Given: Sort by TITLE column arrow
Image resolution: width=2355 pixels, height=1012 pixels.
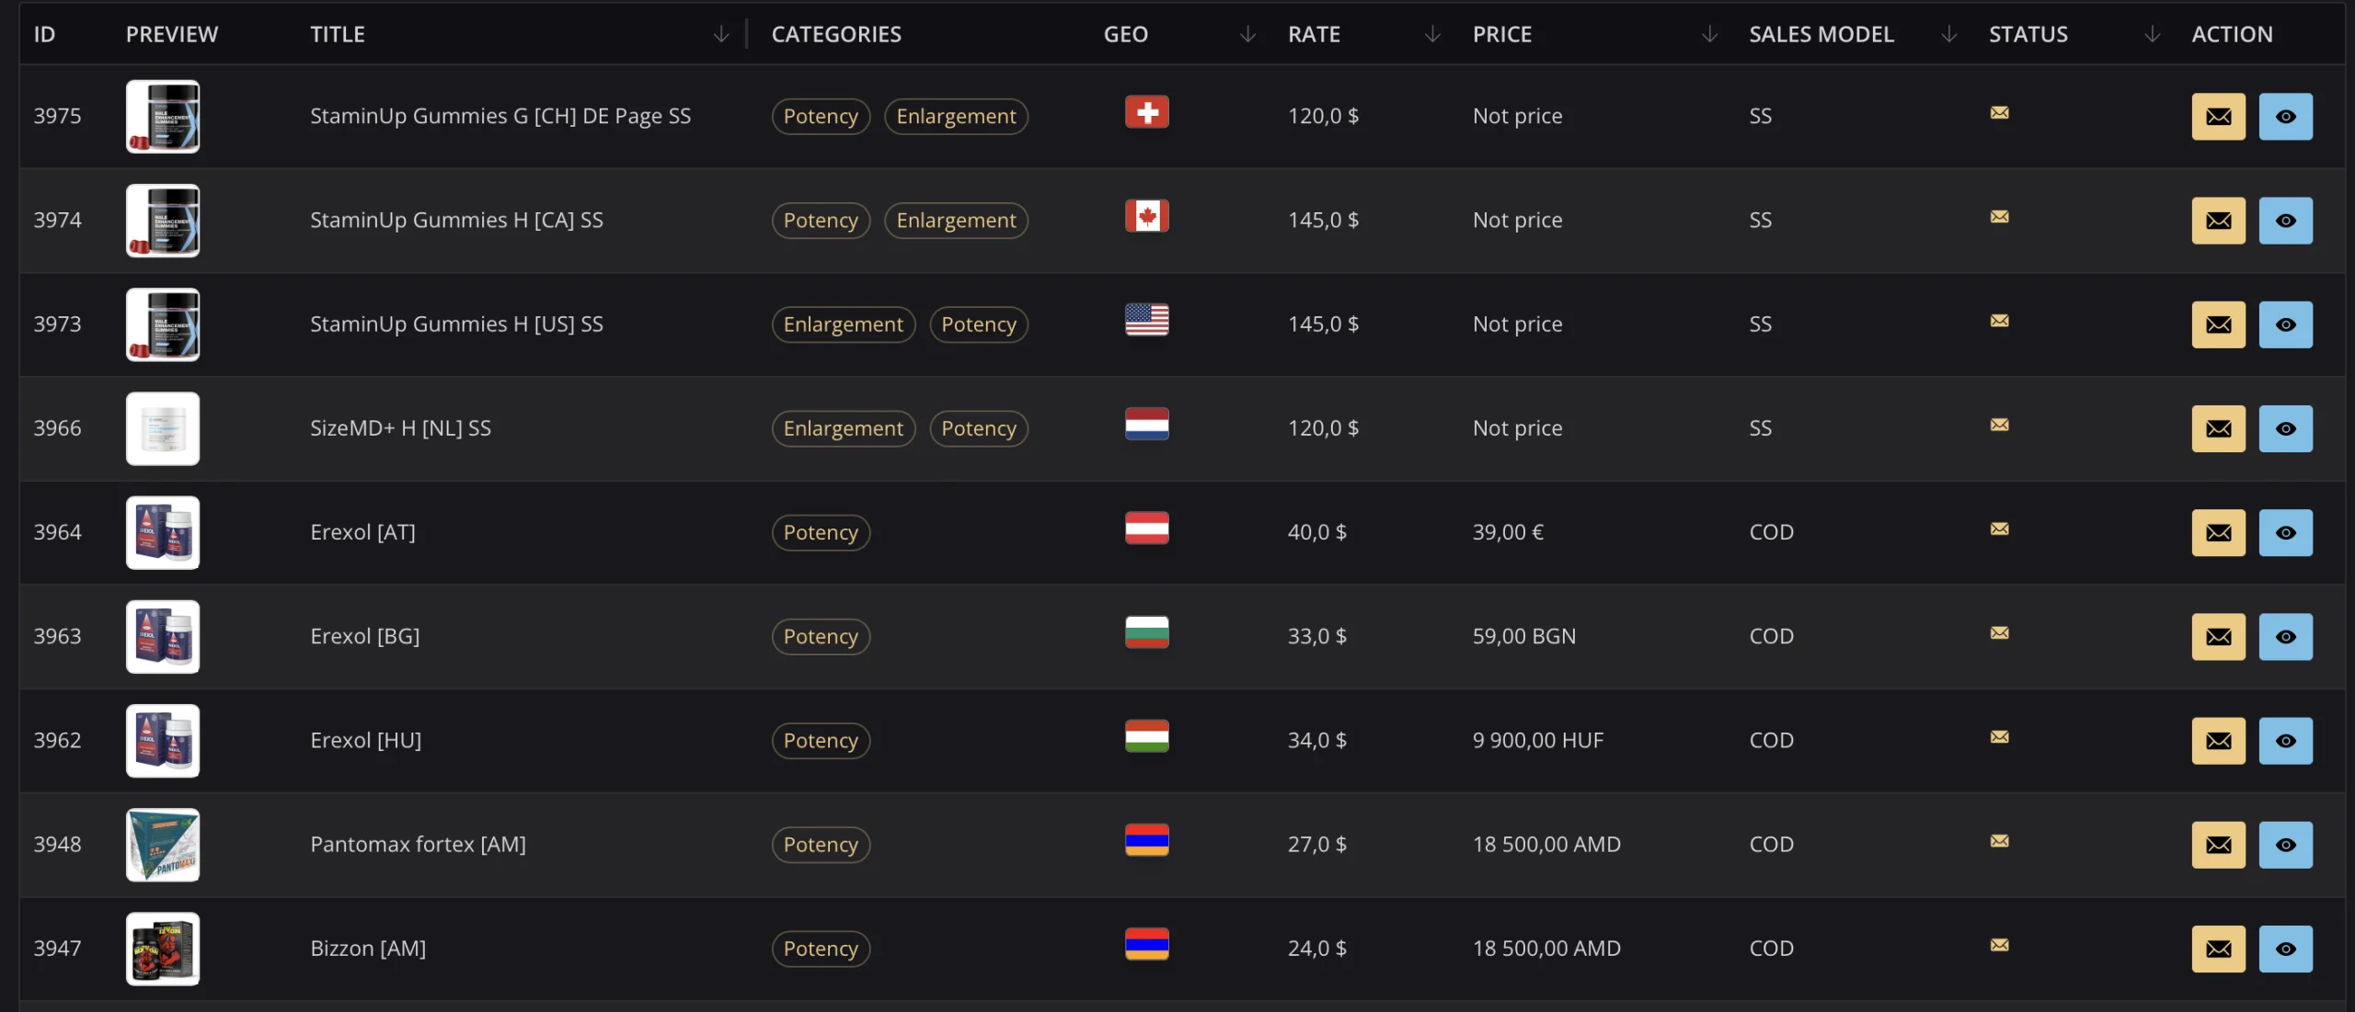Looking at the screenshot, I should [721, 34].
